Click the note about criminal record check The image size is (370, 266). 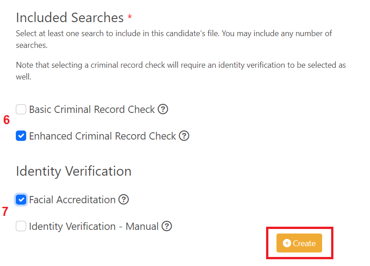coord(181,71)
